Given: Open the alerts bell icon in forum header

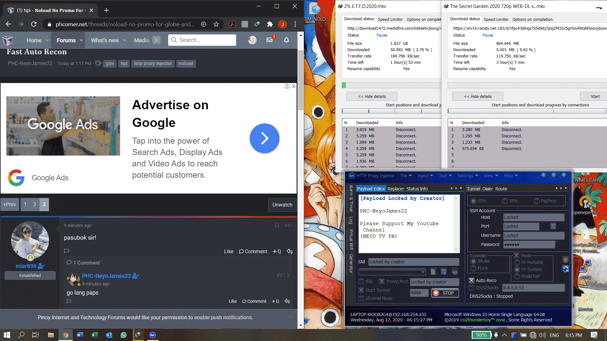Looking at the screenshot, I should point(286,40).
